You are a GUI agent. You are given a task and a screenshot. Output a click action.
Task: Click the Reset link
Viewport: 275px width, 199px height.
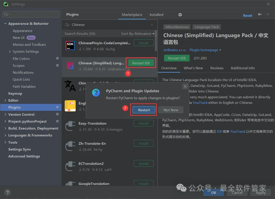coord(248,16)
